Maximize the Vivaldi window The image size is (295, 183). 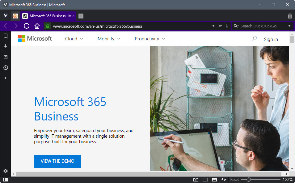273,5
